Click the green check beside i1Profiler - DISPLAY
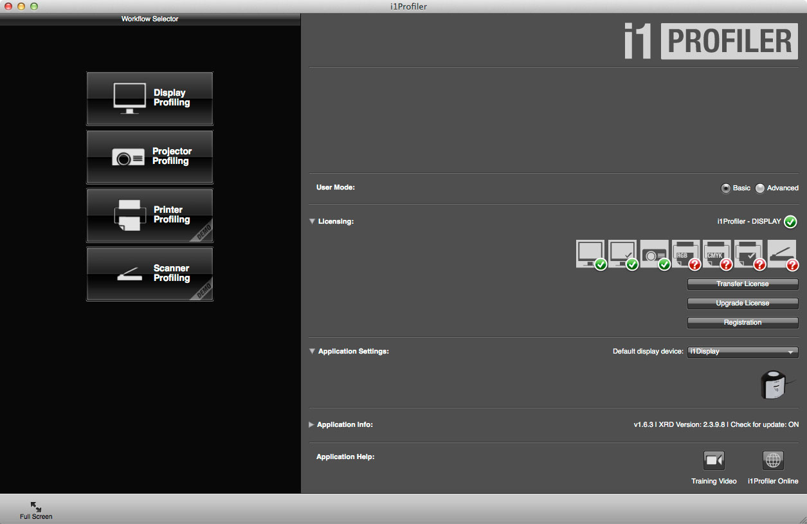807x524 pixels. pos(791,222)
